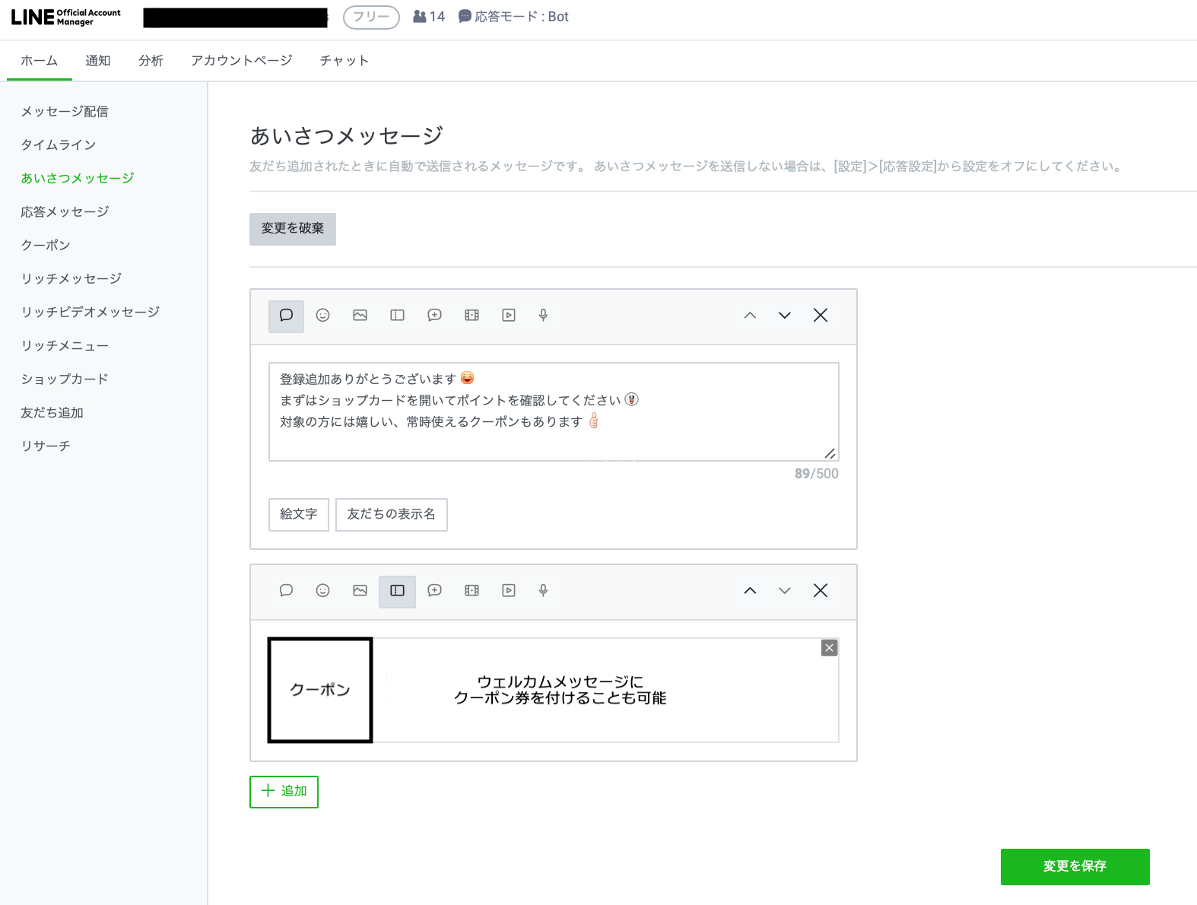This screenshot has height=905, width=1197.
Task: Move the first message block down with chevron
Action: (784, 316)
